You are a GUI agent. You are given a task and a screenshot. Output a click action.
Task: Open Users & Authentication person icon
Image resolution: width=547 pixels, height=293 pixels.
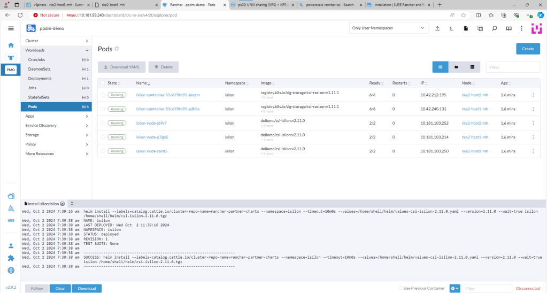(x=11, y=246)
